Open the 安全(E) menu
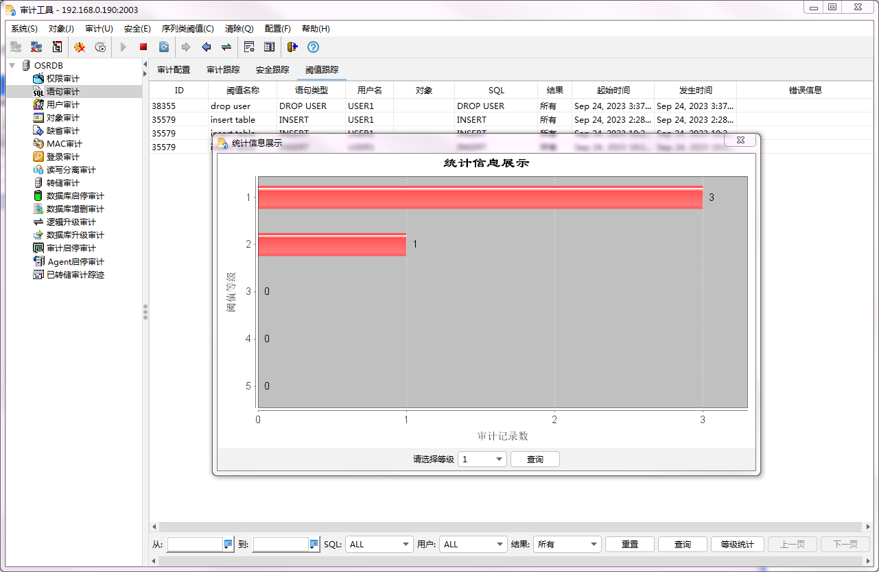The image size is (879, 572). [137, 29]
